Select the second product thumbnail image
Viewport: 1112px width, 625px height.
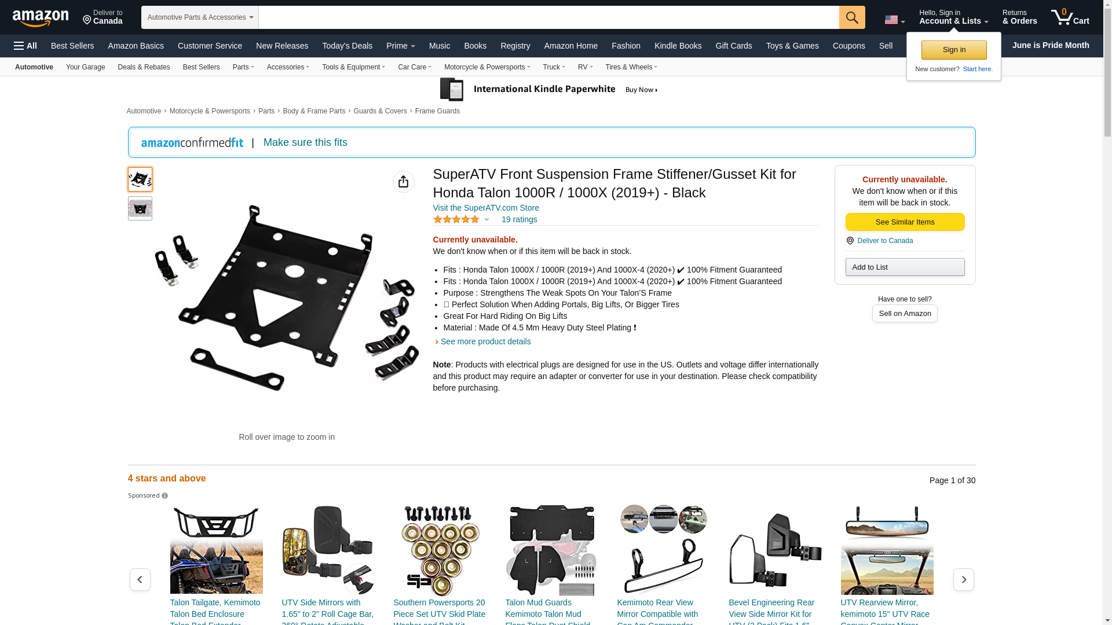(x=140, y=208)
